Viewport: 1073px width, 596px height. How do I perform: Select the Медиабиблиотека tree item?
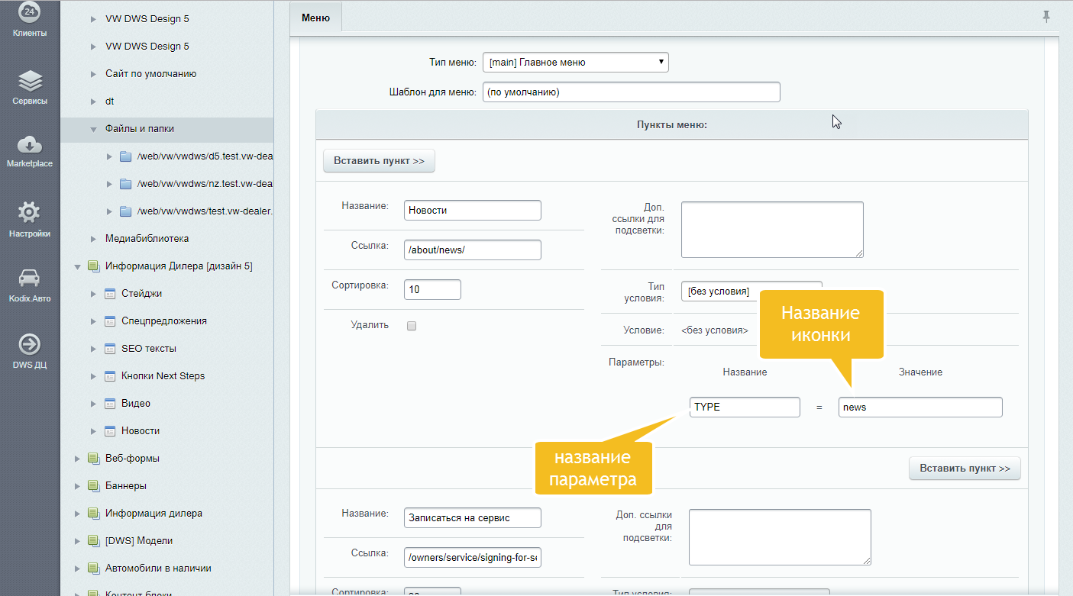coord(147,239)
